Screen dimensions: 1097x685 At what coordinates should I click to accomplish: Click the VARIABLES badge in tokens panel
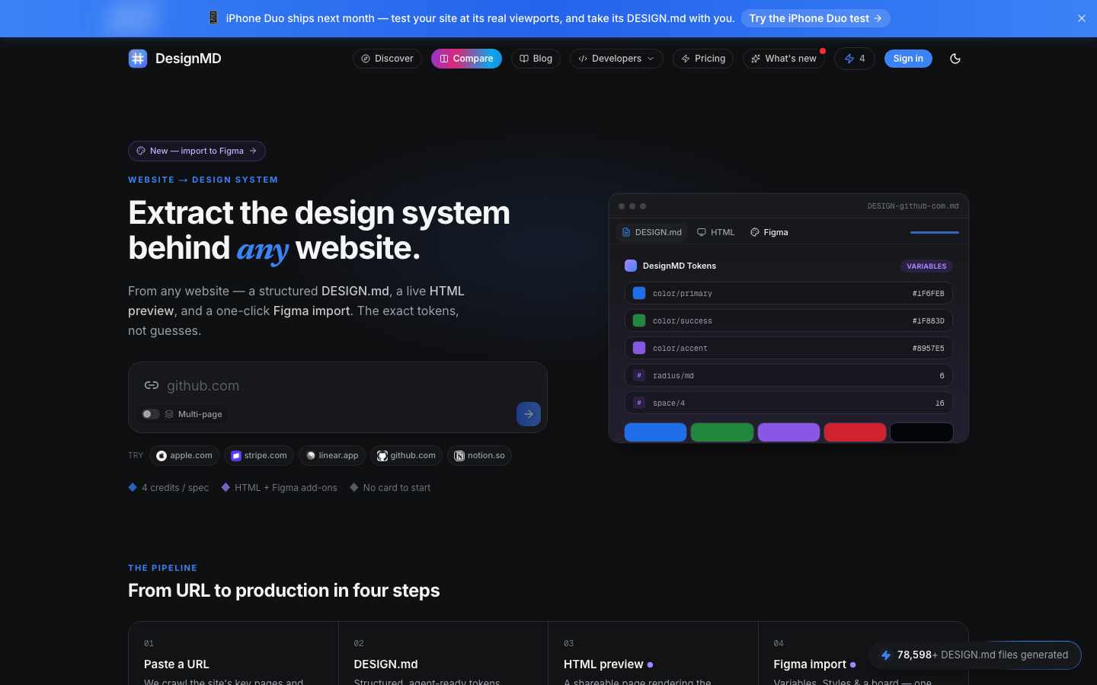(x=926, y=266)
